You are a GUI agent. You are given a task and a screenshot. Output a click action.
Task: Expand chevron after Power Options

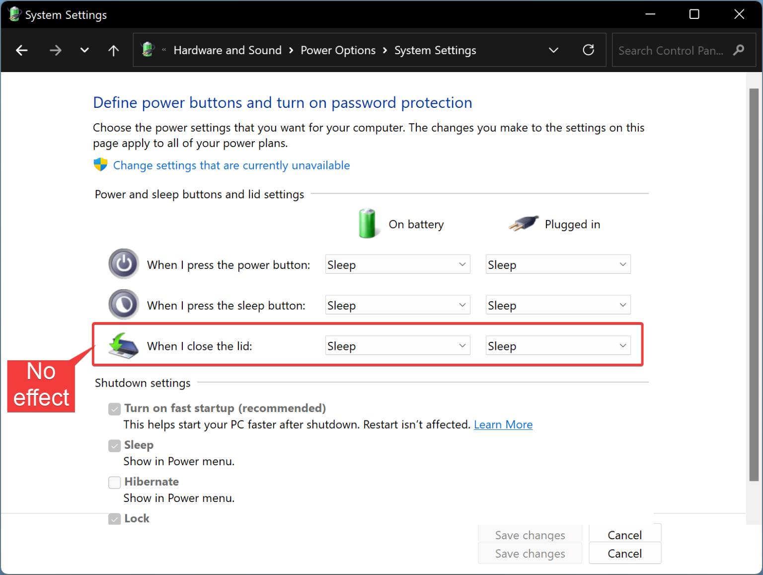coord(385,50)
